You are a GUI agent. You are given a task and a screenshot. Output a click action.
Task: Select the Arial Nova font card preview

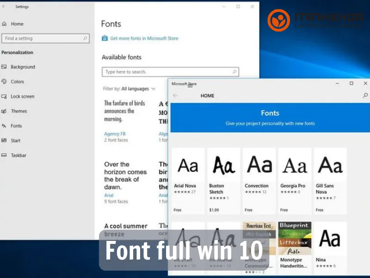(x=188, y=165)
